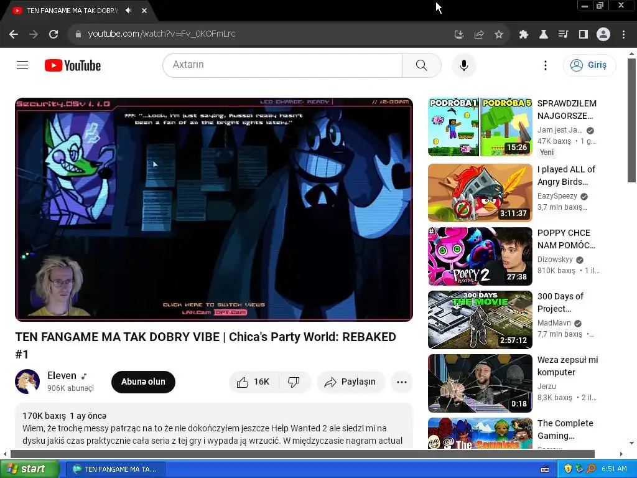Mute tab via speaker icon on tab
This screenshot has height=478, width=637.
tap(129, 11)
